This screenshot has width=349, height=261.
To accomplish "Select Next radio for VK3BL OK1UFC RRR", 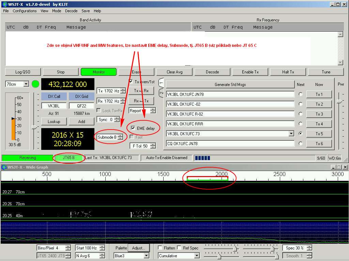I will tap(301, 124).
